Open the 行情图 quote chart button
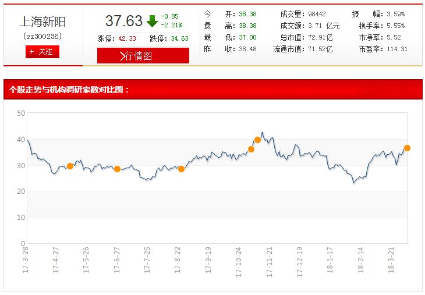This screenshot has width=425, height=295. coord(143,55)
